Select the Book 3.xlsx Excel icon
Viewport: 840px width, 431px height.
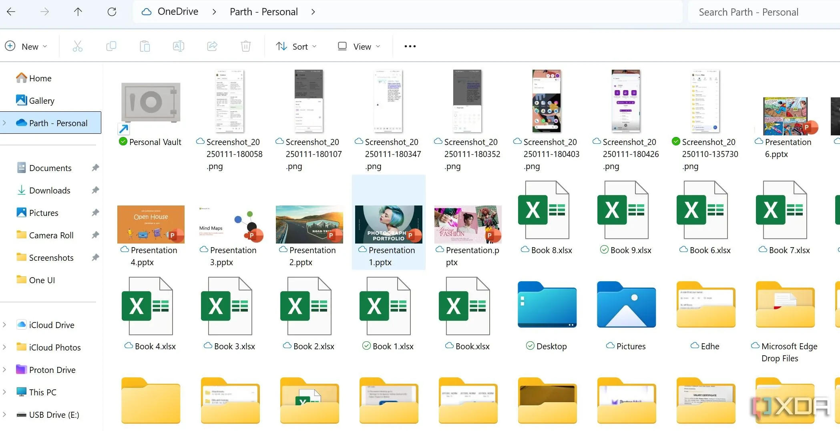tap(226, 306)
